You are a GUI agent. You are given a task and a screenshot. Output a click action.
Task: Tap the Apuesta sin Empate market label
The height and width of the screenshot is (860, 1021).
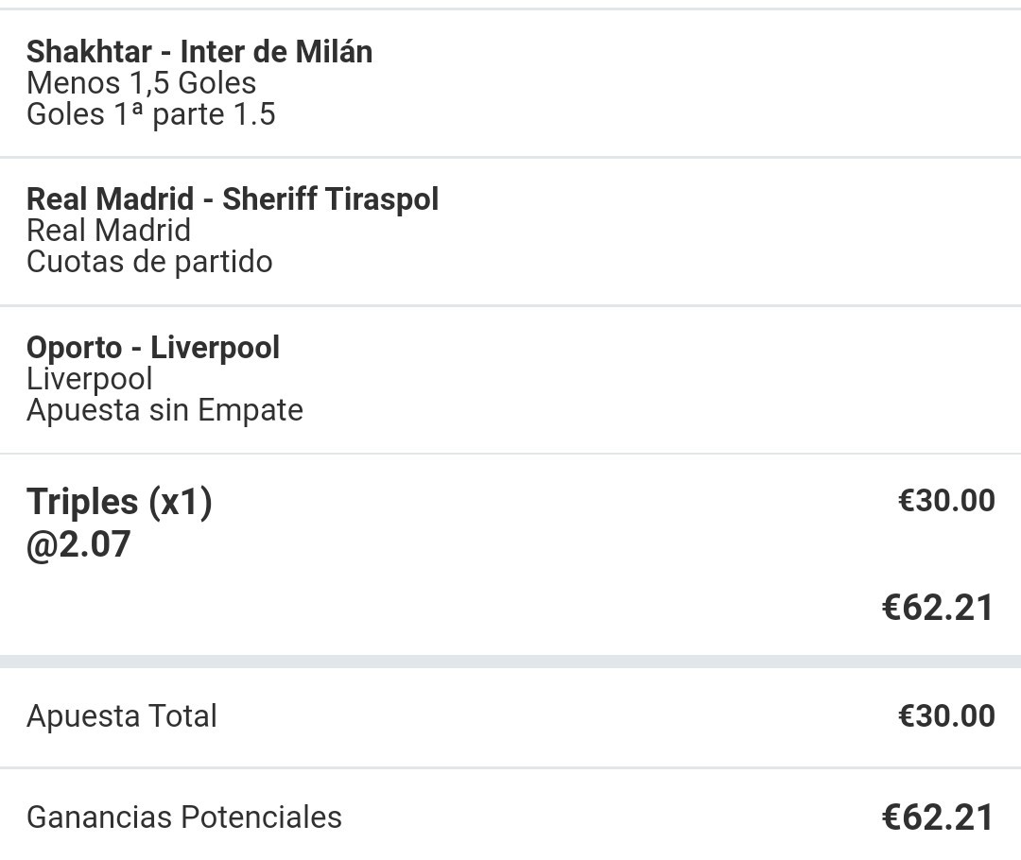164,410
